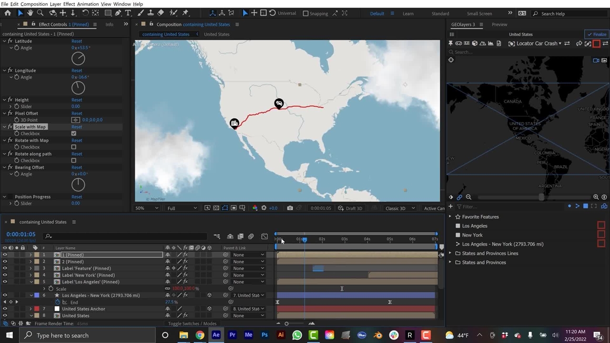
Task: Select the Puppet Pin tool
Action: (x=185, y=13)
